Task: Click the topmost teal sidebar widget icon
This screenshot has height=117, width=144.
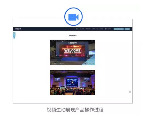Action: (x=14, y=33)
